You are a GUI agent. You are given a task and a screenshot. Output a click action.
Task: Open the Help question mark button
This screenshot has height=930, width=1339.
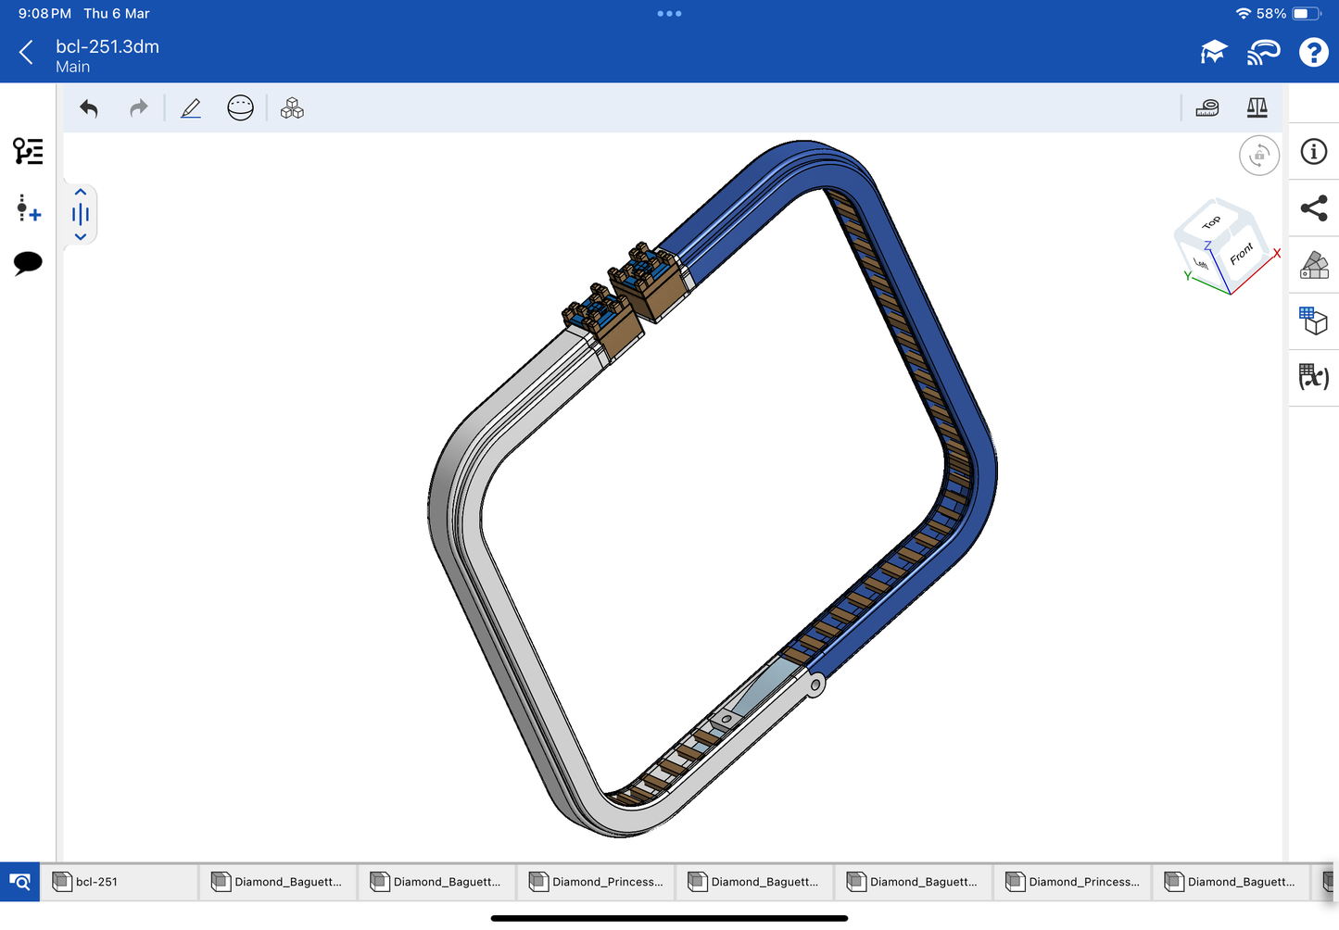pos(1313,53)
